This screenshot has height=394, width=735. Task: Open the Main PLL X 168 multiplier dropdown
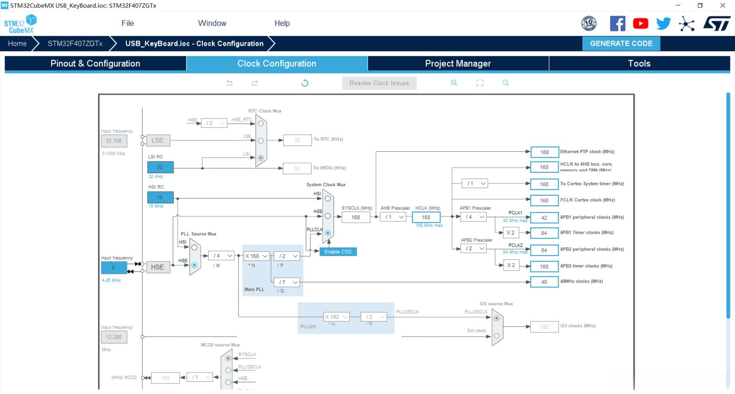pyautogui.click(x=256, y=256)
